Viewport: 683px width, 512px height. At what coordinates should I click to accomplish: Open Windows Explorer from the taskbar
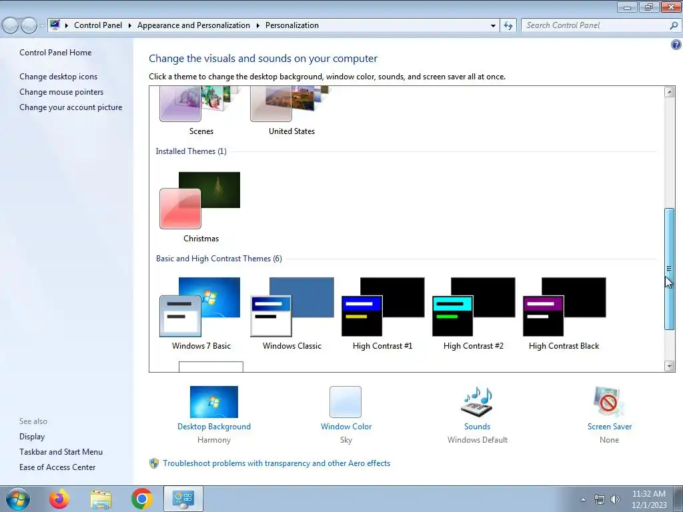[x=101, y=499]
